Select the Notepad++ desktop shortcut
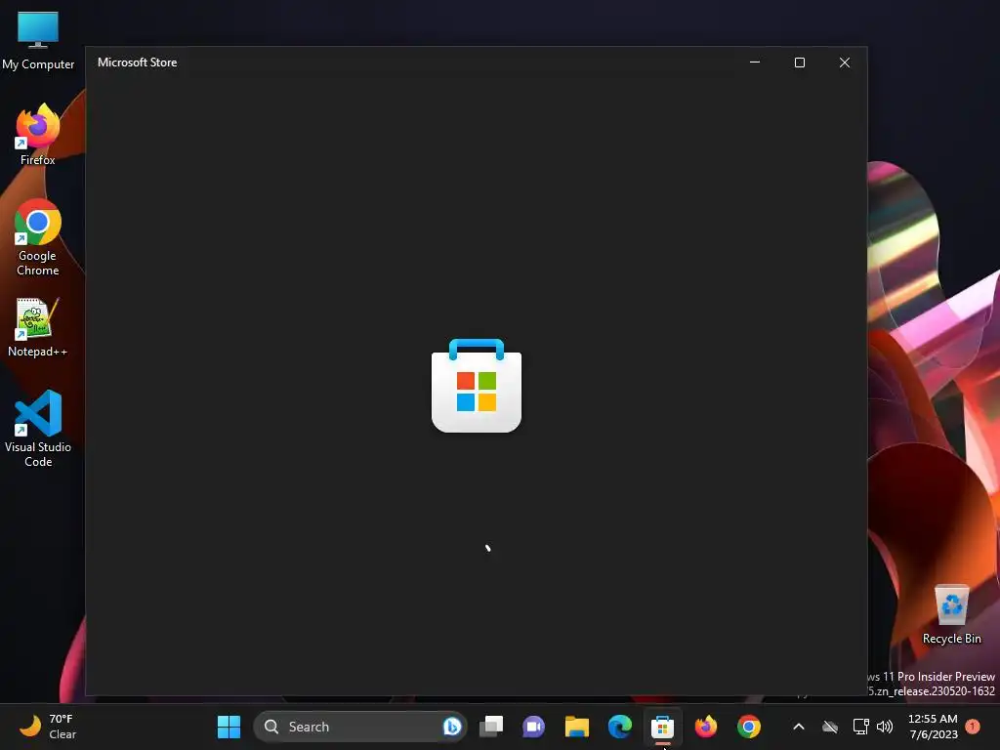Image resolution: width=1000 pixels, height=750 pixels. tap(38, 327)
